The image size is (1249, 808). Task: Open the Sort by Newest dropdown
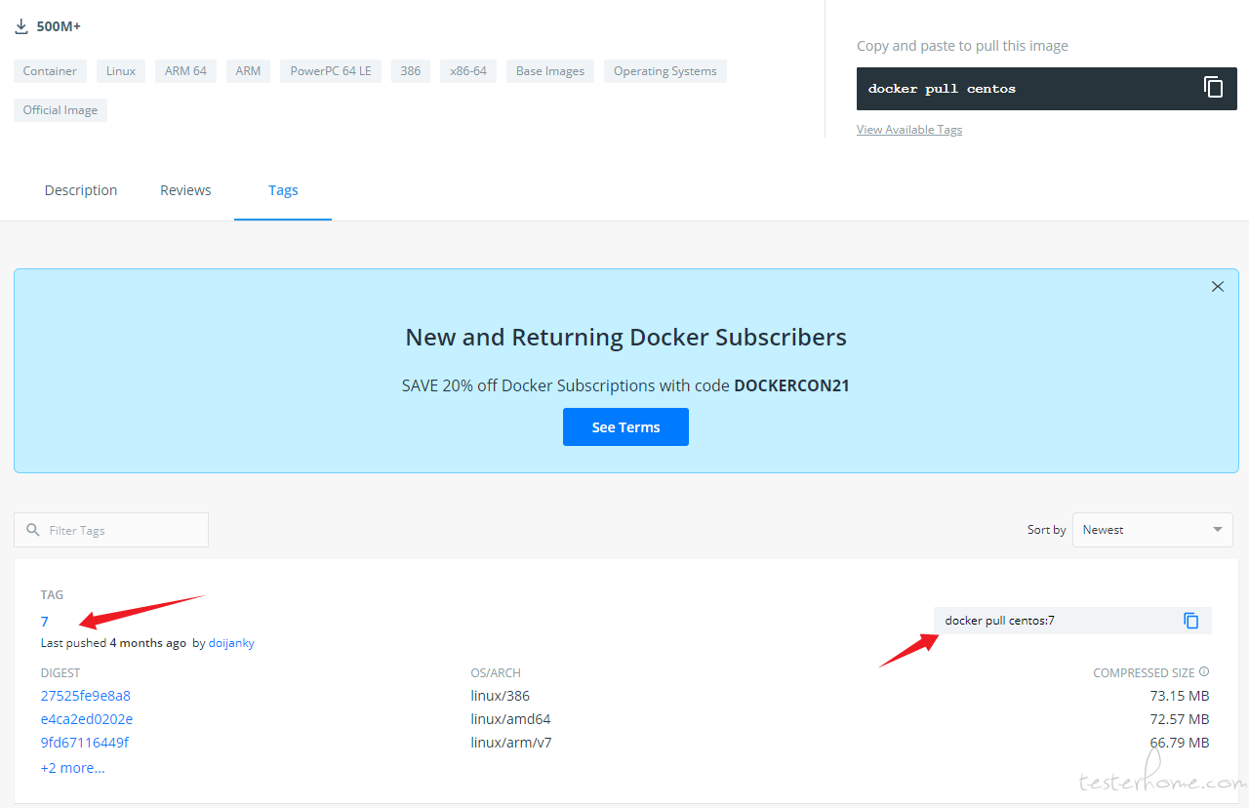1152,530
